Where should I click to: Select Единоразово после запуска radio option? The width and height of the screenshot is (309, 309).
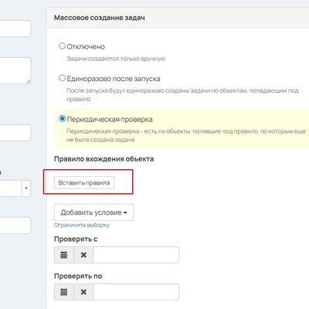[62, 78]
